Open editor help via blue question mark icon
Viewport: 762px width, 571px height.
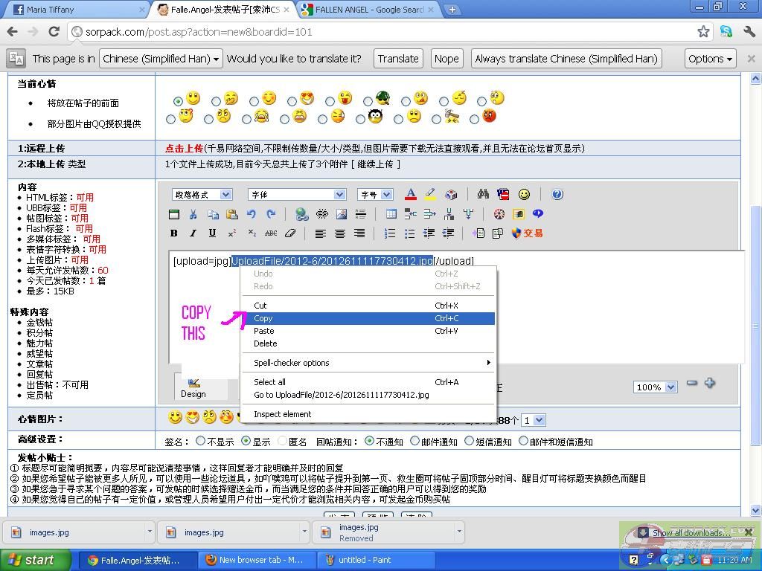coord(557,195)
